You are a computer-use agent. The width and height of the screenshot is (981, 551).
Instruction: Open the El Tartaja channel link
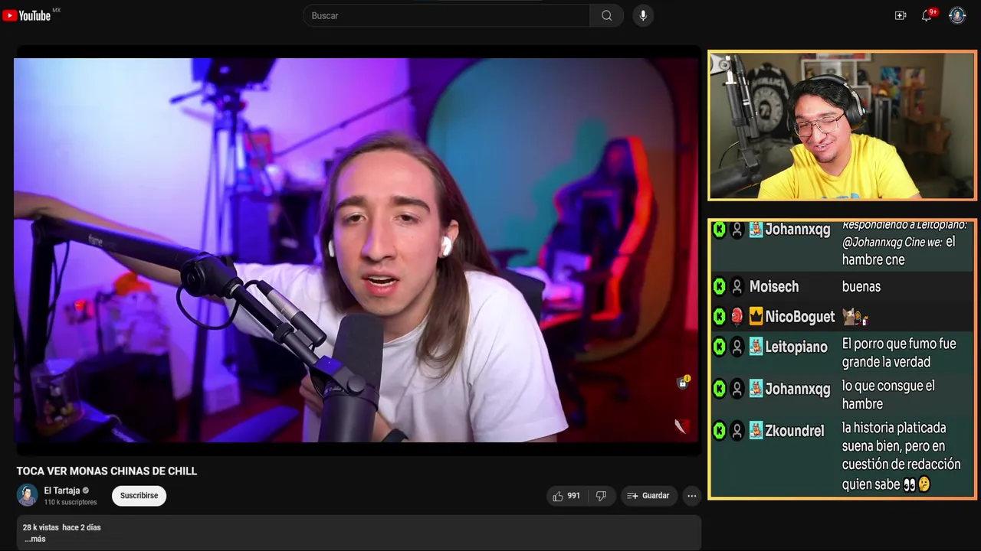(x=62, y=491)
